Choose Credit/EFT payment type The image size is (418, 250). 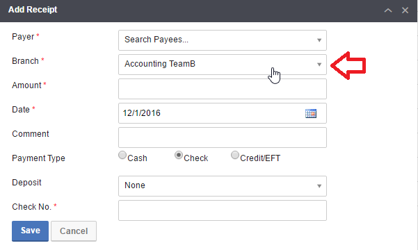coord(235,155)
